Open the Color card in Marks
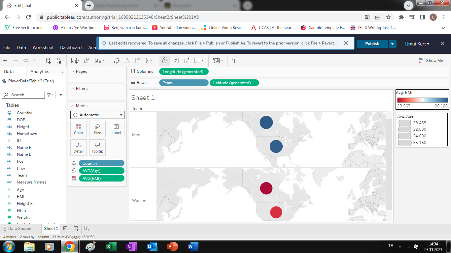451x253 pixels. click(x=79, y=129)
